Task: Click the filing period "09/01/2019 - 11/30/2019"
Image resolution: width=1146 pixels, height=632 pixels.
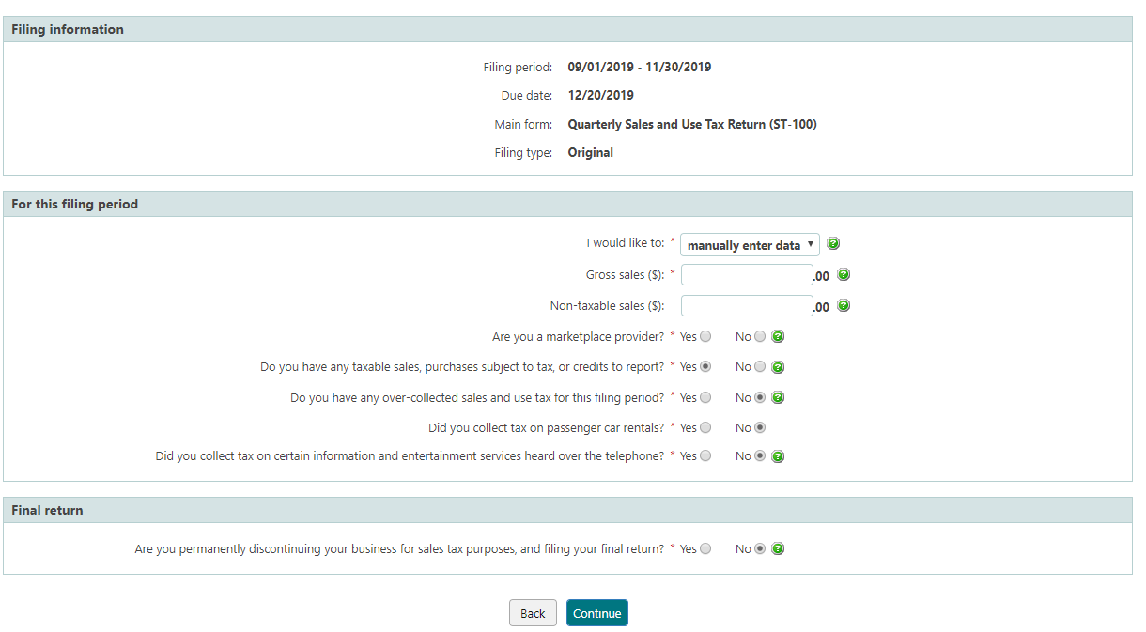Action: pos(640,68)
